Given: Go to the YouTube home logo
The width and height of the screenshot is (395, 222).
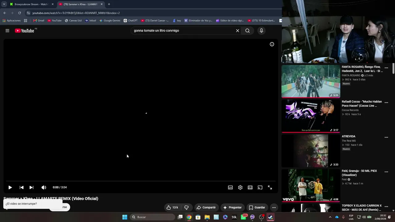Looking at the screenshot, I should tap(24, 31).
